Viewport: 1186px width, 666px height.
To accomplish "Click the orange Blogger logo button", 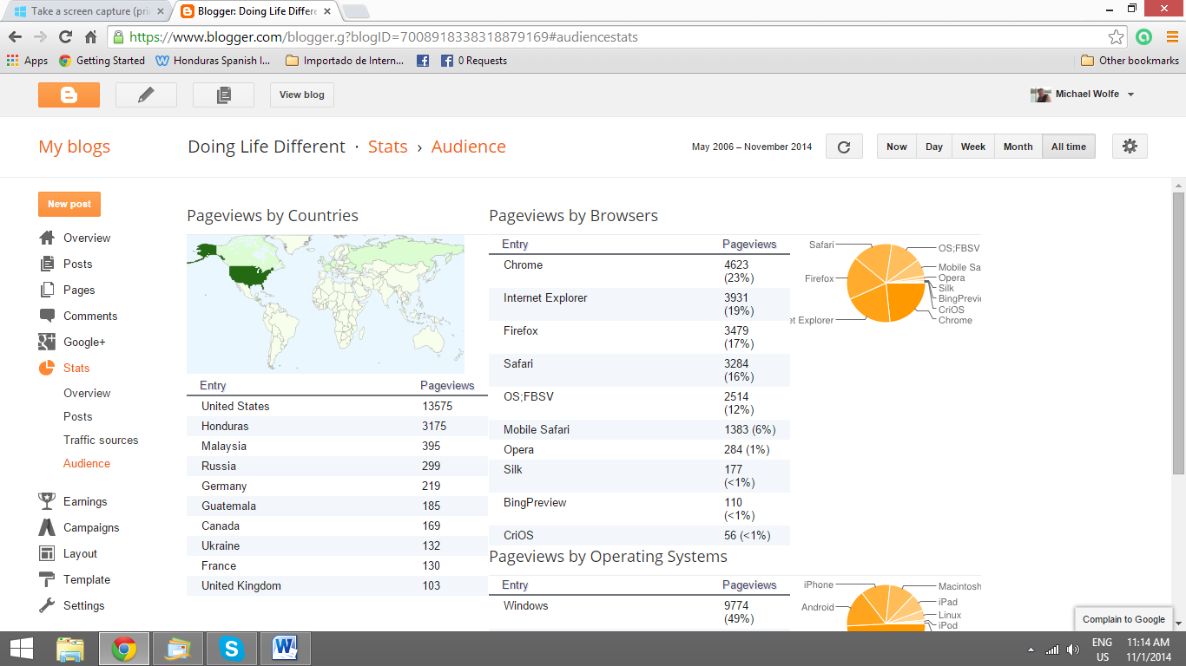I will tap(69, 95).
